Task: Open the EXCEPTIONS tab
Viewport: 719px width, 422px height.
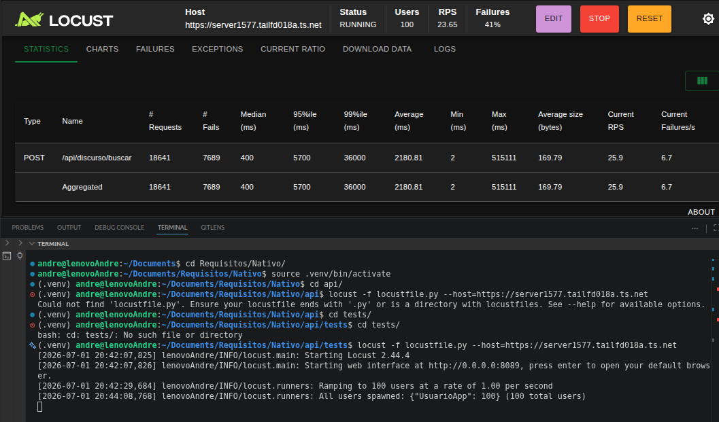Action: coord(218,49)
